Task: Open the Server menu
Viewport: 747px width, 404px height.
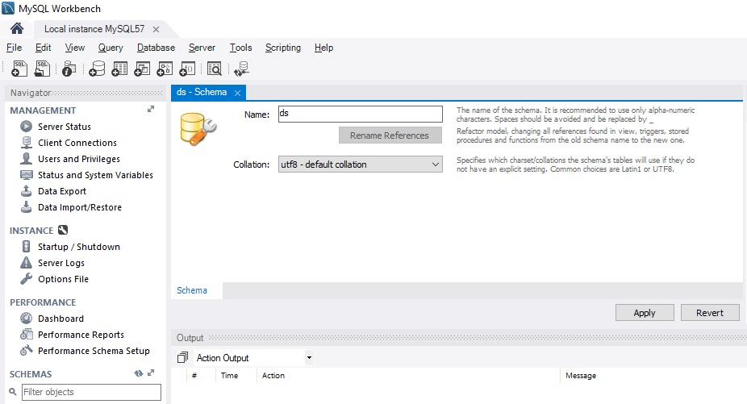Action: click(202, 48)
